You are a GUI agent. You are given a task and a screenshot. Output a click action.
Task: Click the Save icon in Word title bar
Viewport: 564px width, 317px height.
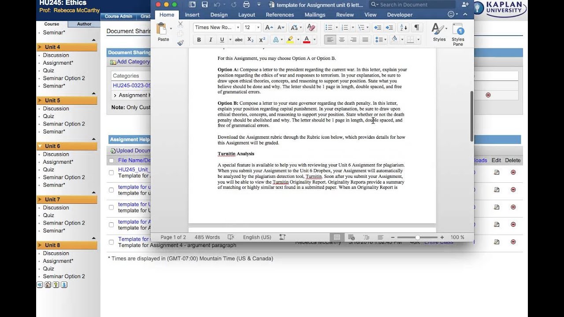204,4
